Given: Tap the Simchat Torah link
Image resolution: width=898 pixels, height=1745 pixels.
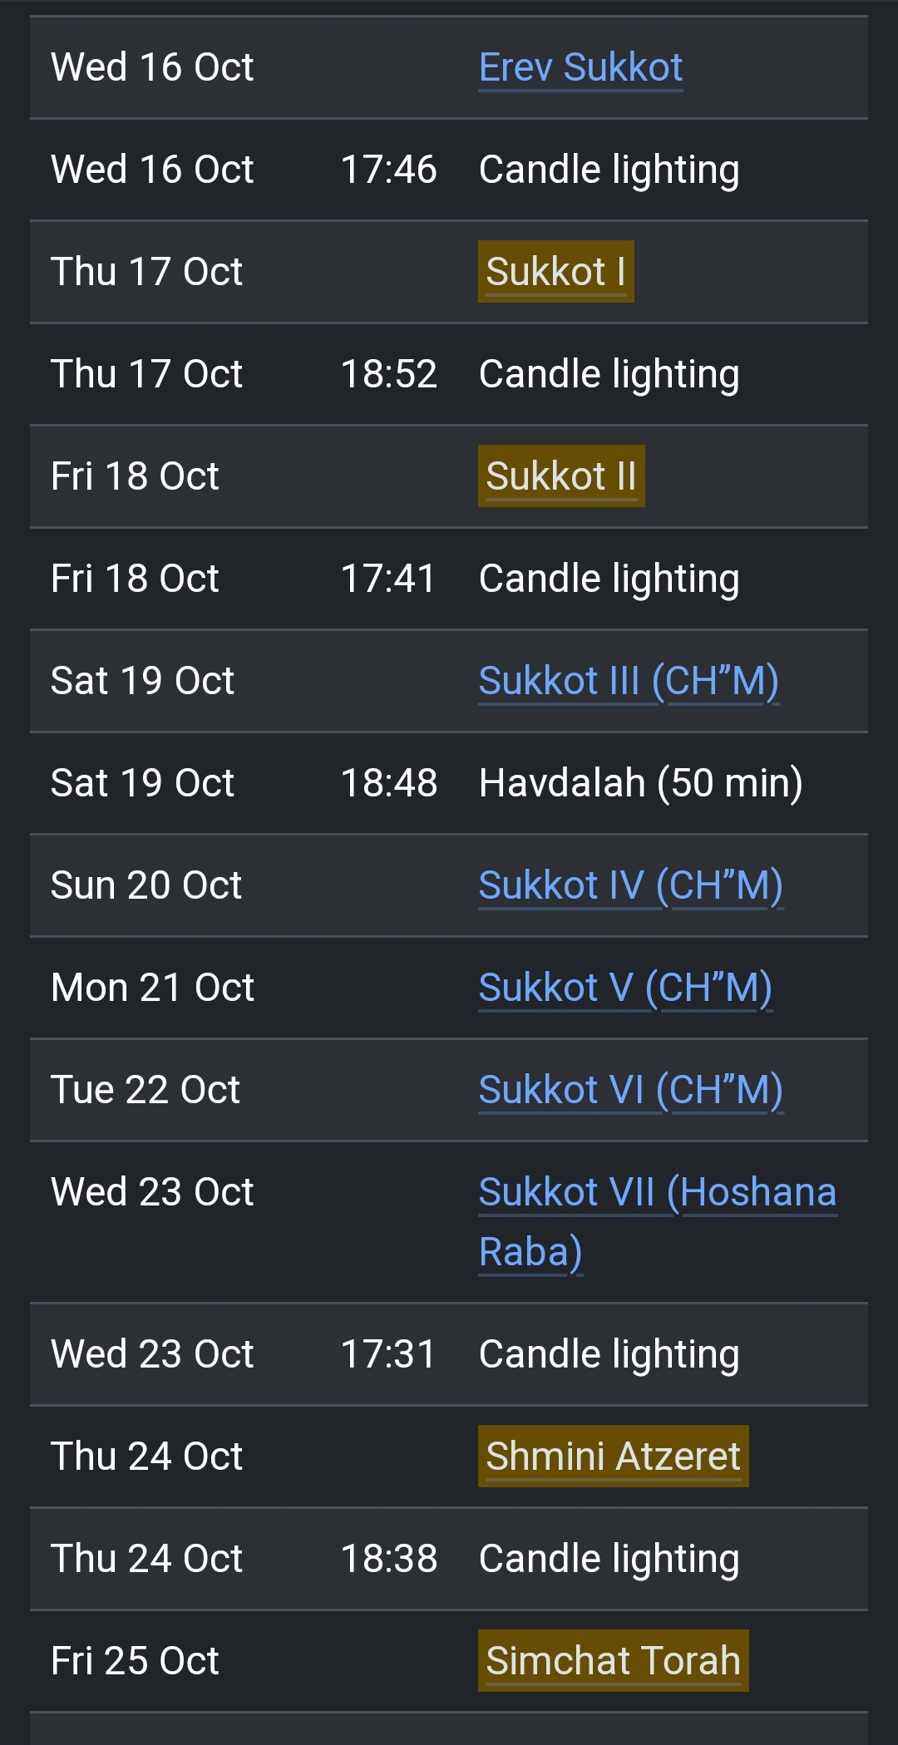Looking at the screenshot, I should [613, 1661].
